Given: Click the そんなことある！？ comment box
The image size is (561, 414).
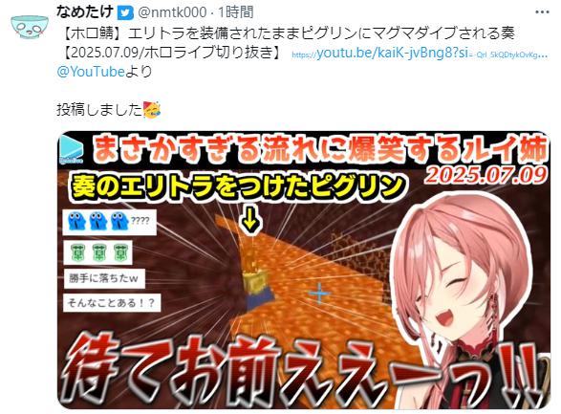Looking at the screenshot, I should coord(112,303).
